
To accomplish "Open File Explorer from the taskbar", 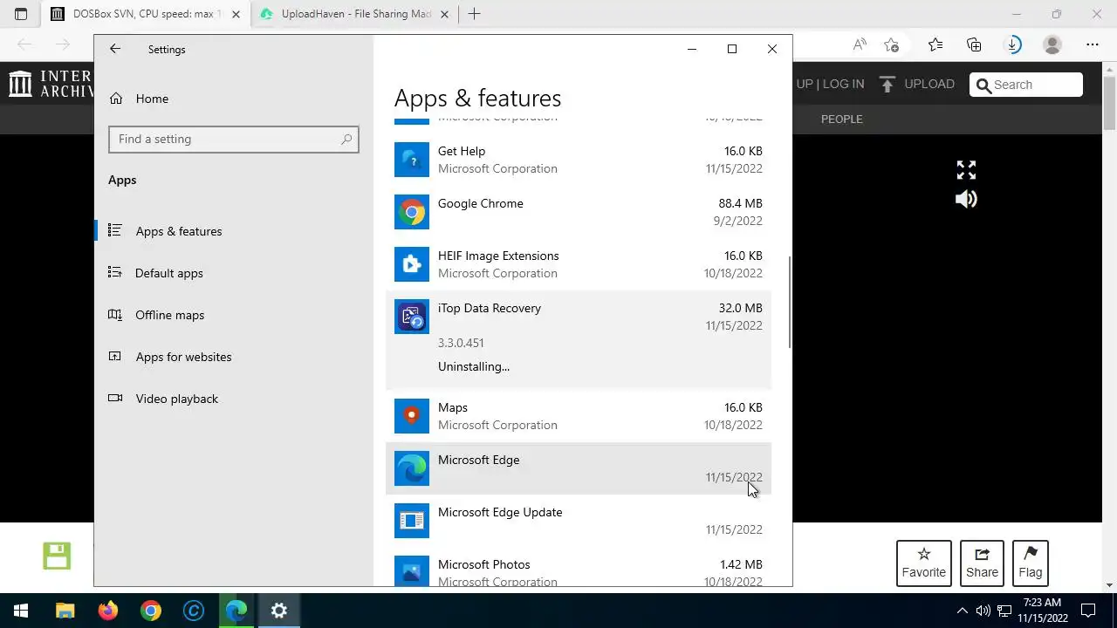I will (x=65, y=611).
